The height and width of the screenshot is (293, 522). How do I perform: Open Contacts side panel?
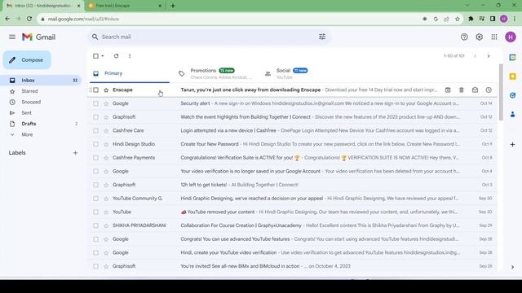click(x=513, y=115)
